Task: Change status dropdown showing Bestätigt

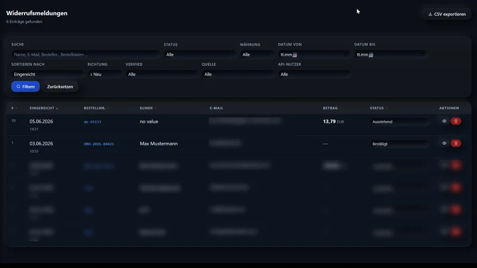Action: point(399,144)
